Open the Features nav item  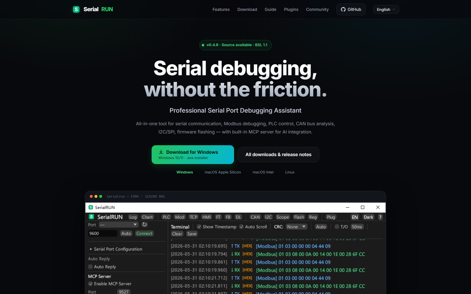click(221, 9)
